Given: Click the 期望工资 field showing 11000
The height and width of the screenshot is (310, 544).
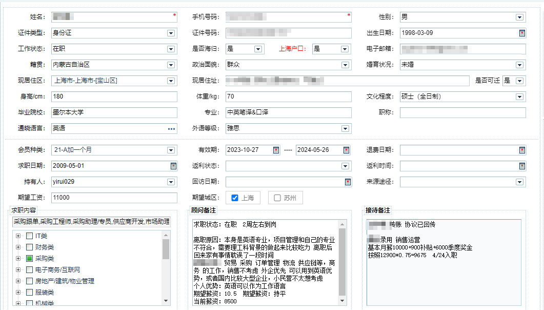Looking at the screenshot, I should 114,198.
